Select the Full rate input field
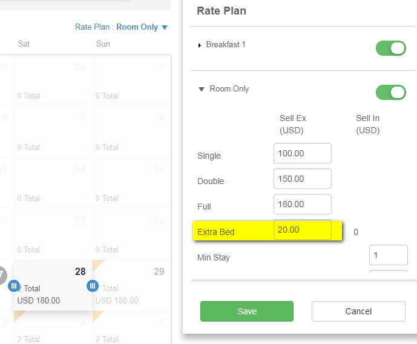This screenshot has height=344, width=417. click(303, 204)
